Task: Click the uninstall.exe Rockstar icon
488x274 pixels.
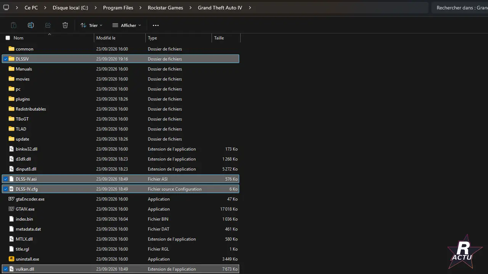Action: [11, 259]
